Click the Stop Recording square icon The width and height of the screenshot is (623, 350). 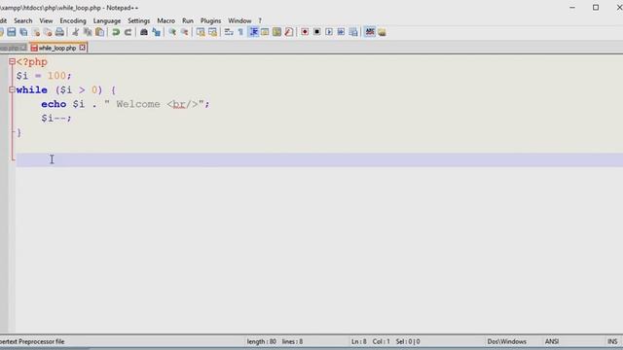316,32
